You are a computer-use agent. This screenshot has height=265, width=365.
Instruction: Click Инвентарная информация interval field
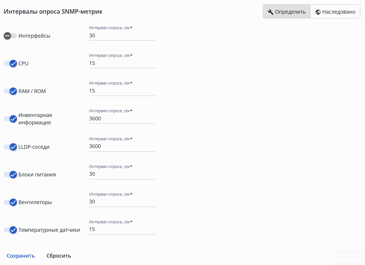point(122,119)
